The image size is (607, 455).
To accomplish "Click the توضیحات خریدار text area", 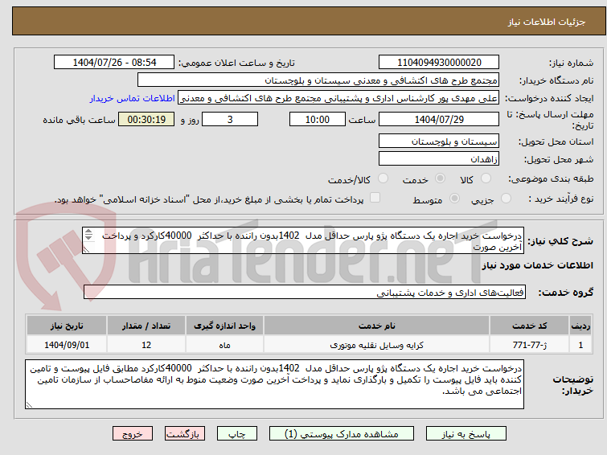I will (x=274, y=384).
